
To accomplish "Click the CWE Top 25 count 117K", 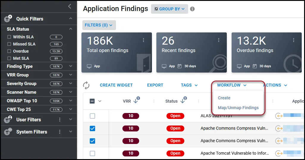I will pyautogui.click(x=56, y=109).
